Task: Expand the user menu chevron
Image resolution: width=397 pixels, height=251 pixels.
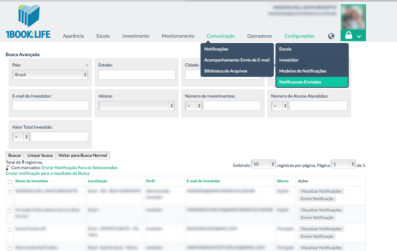Action: point(359,36)
